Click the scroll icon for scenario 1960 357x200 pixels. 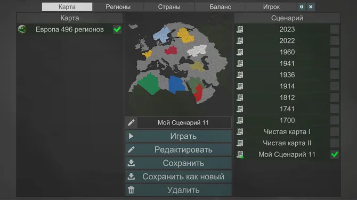click(240, 52)
